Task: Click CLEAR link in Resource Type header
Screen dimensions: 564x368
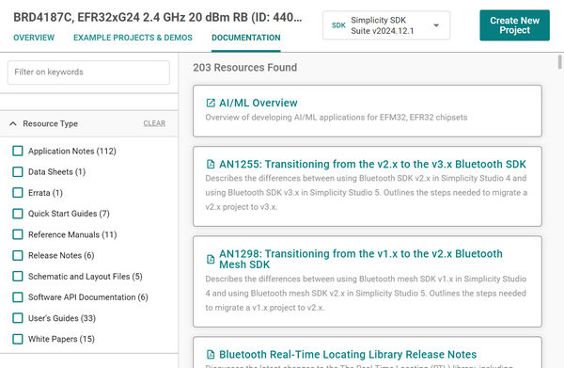Action: pos(154,123)
